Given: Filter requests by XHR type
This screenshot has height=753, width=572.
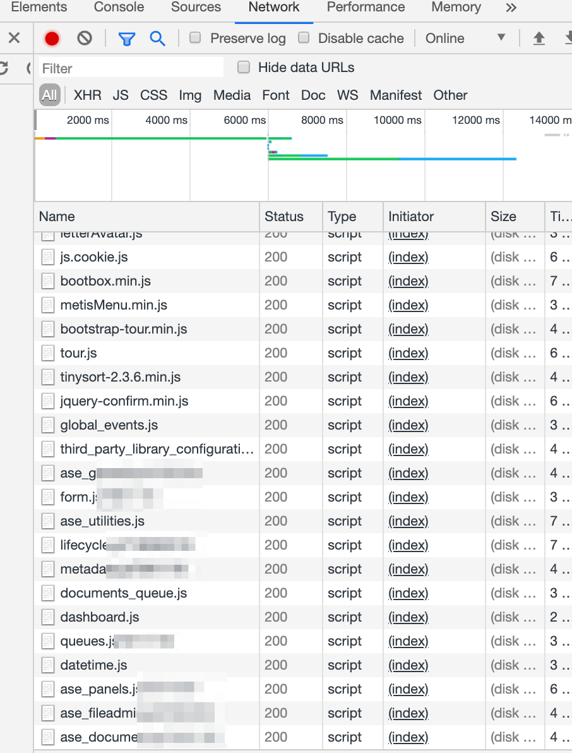Looking at the screenshot, I should pos(87,95).
